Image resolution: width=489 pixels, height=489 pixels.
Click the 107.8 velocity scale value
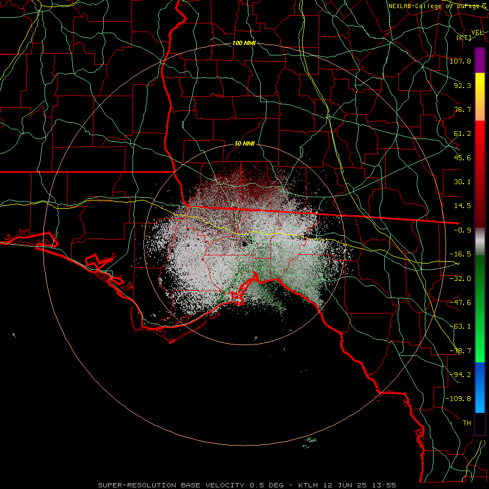pyautogui.click(x=460, y=61)
